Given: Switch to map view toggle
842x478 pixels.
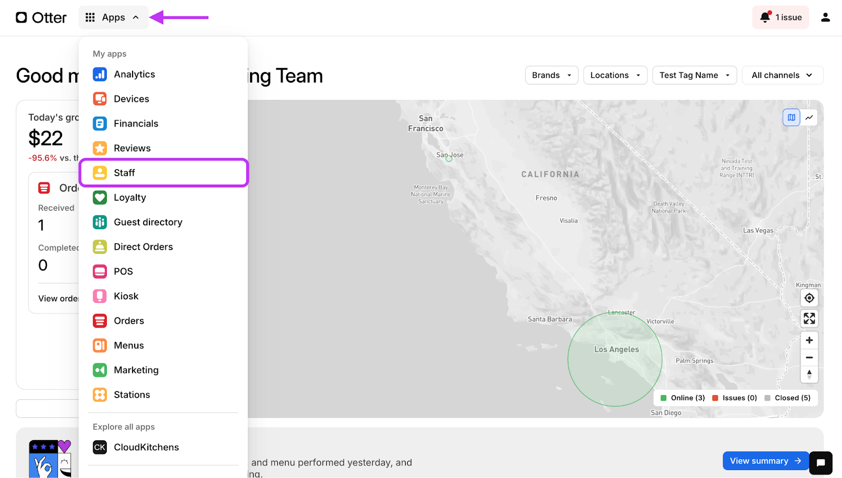Looking at the screenshot, I should pyautogui.click(x=791, y=117).
